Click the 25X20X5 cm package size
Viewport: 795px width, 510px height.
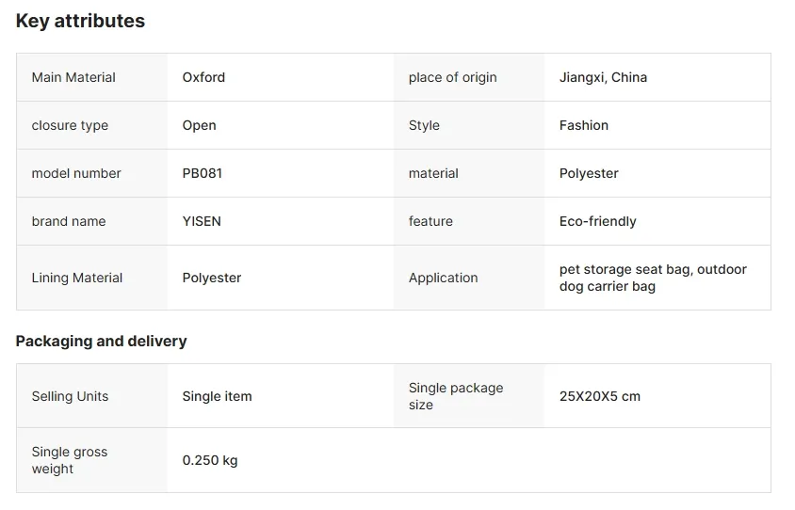click(x=599, y=396)
